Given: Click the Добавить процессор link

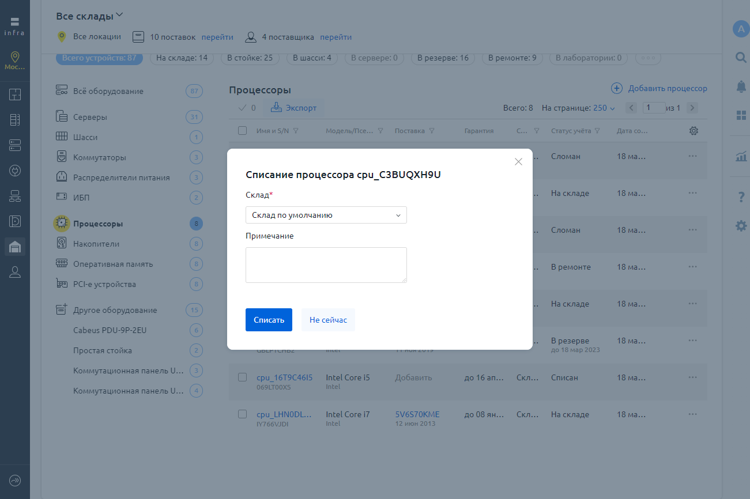Looking at the screenshot, I should tap(668, 88).
